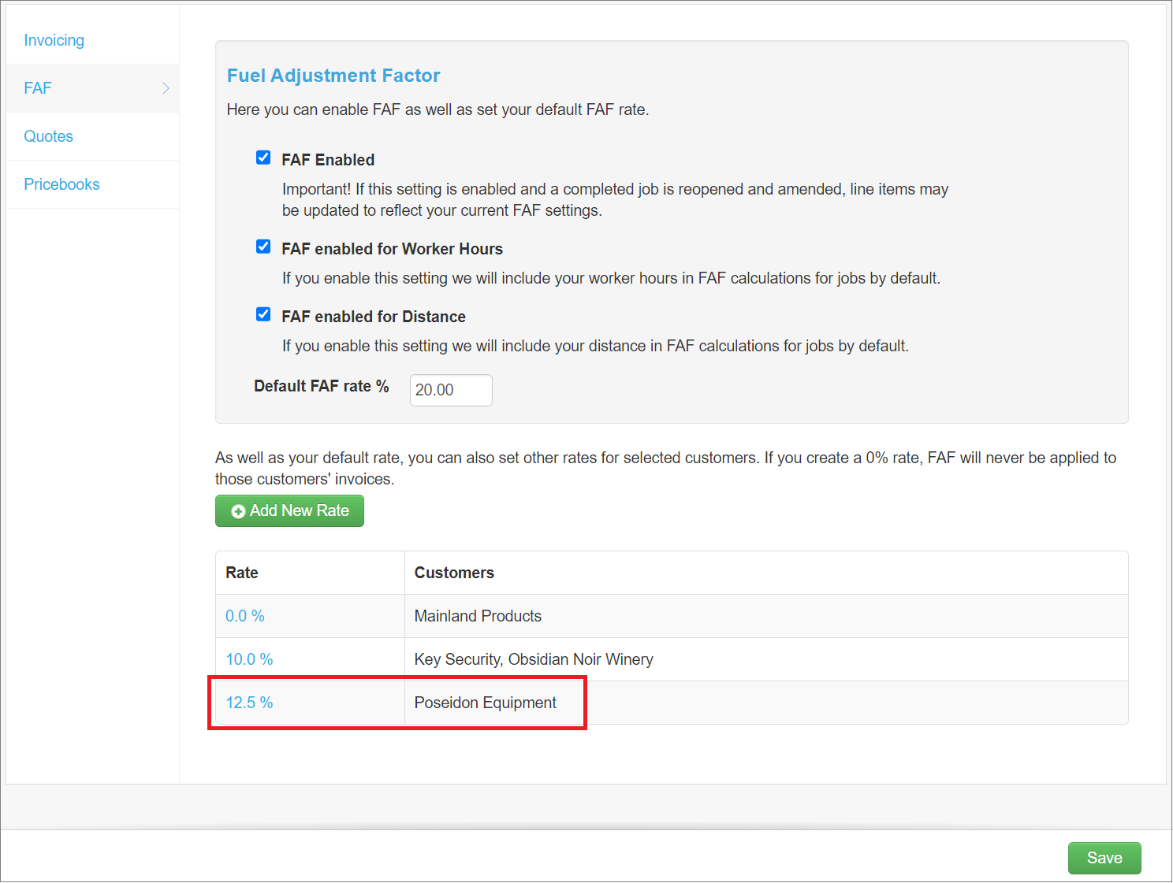Enable the FAF Enabled checkbox
Viewport: 1173px width, 883px height.
tap(263, 158)
